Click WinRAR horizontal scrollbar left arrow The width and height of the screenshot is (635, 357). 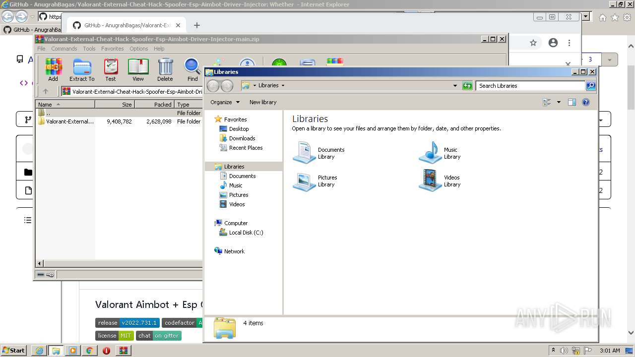40,263
